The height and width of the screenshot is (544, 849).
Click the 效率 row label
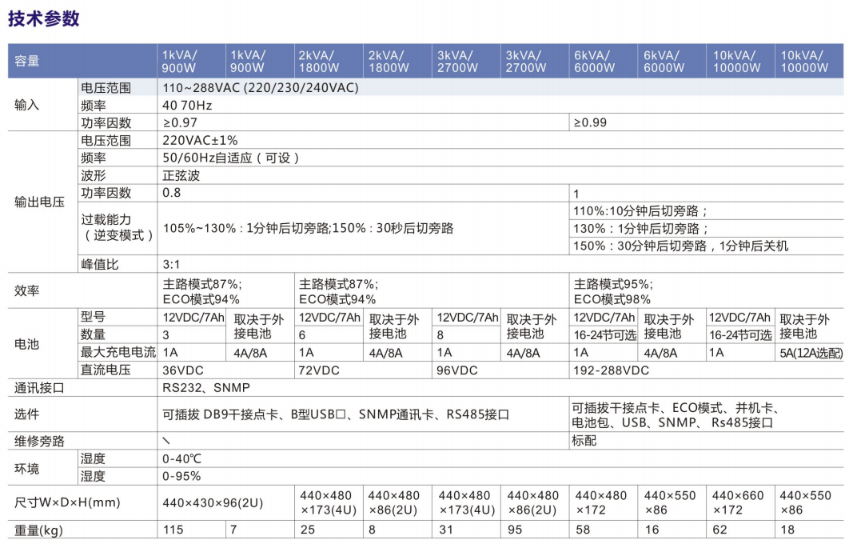pyautogui.click(x=27, y=291)
